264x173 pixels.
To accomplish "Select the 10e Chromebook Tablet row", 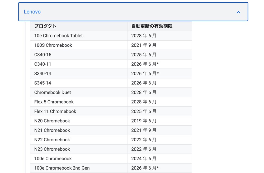I will [58, 36].
